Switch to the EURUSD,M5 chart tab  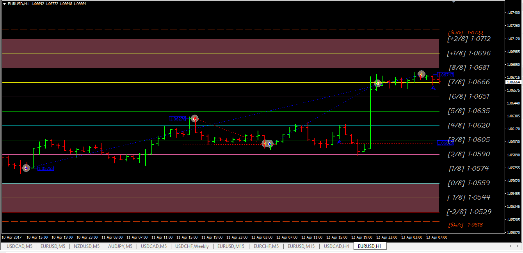tap(53, 246)
